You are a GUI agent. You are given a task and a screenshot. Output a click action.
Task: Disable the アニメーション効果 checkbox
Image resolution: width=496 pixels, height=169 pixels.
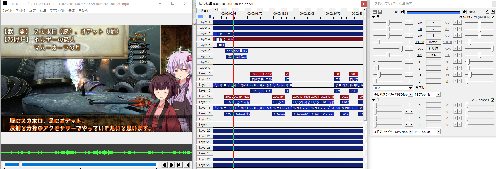tap(493, 100)
